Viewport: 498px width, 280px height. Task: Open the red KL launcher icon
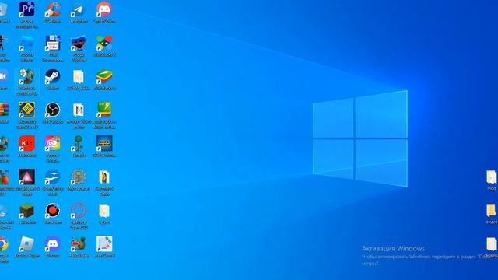(x=27, y=143)
